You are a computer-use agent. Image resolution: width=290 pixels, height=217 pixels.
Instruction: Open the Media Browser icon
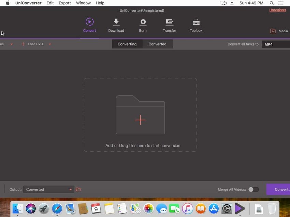273,31
